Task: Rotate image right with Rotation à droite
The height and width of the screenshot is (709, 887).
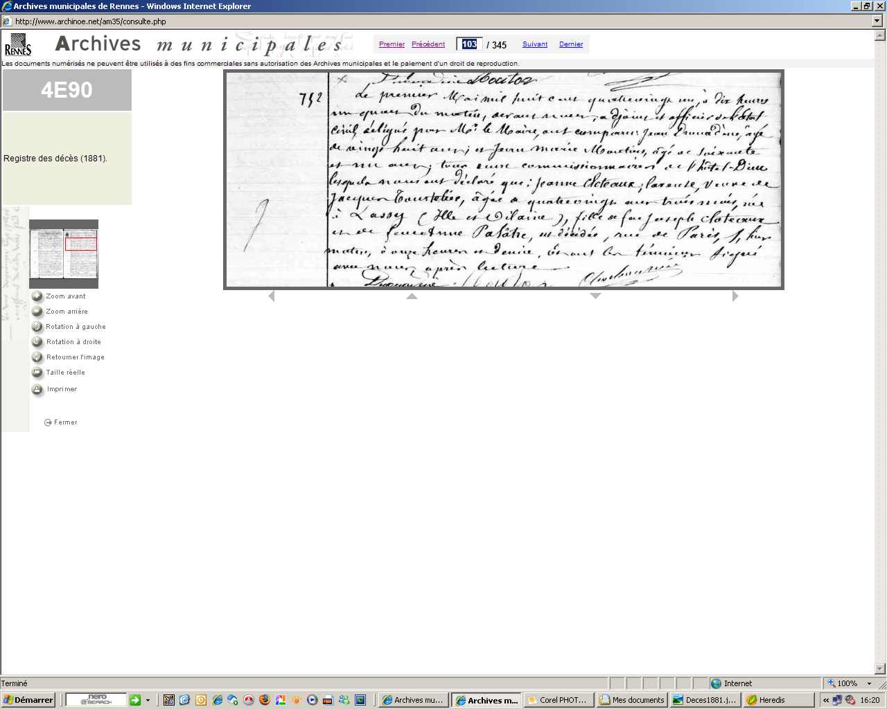Action: [37, 342]
